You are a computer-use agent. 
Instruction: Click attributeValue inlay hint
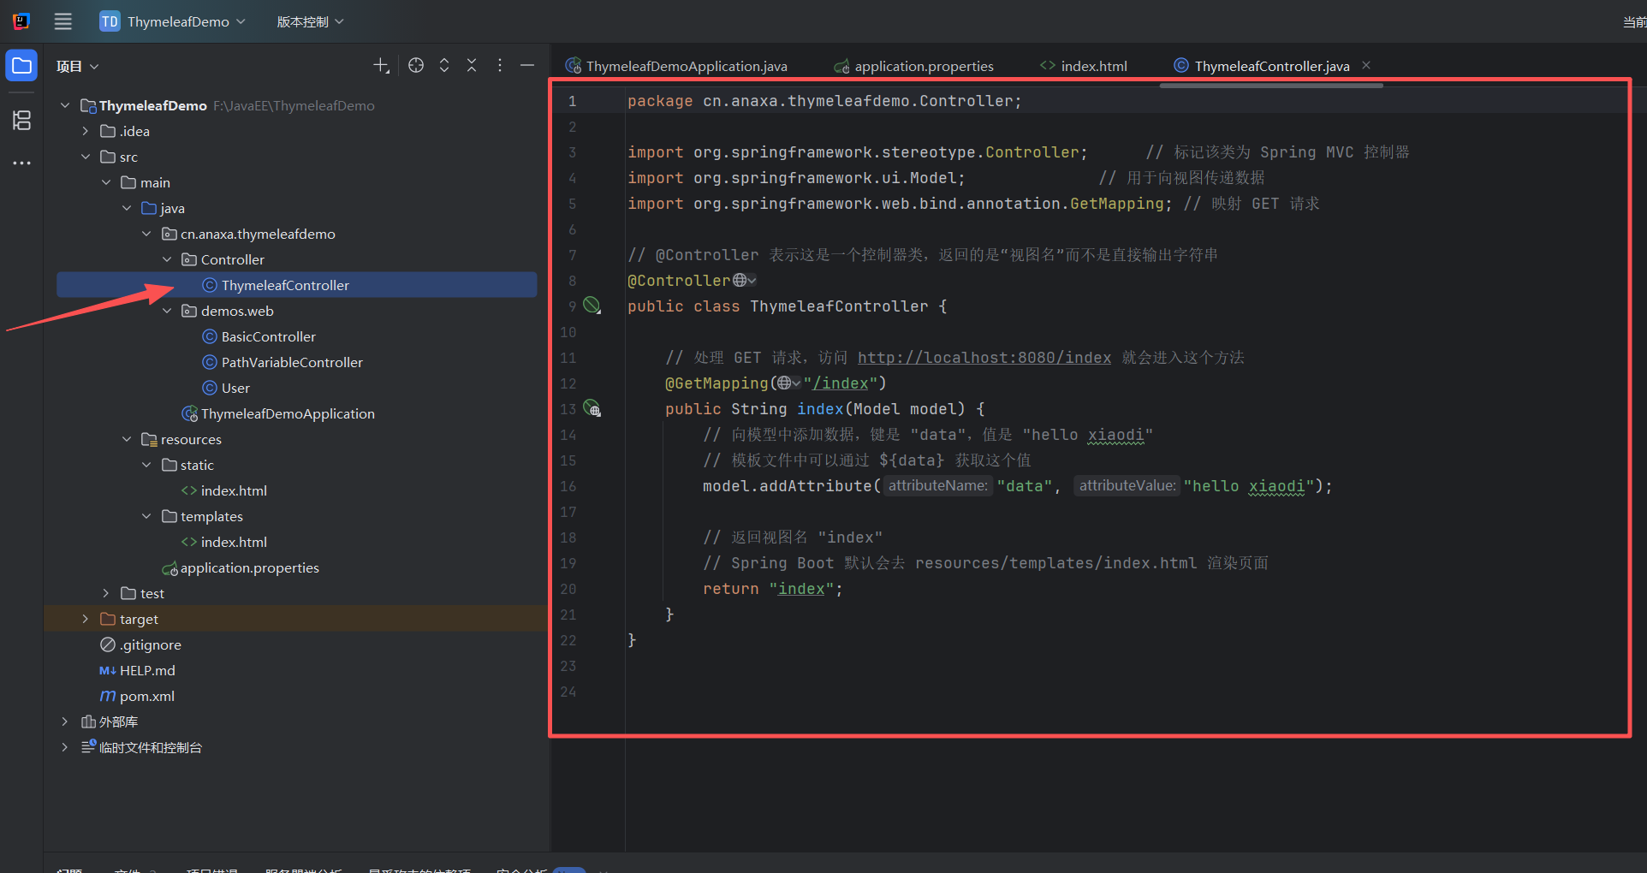point(1127,485)
